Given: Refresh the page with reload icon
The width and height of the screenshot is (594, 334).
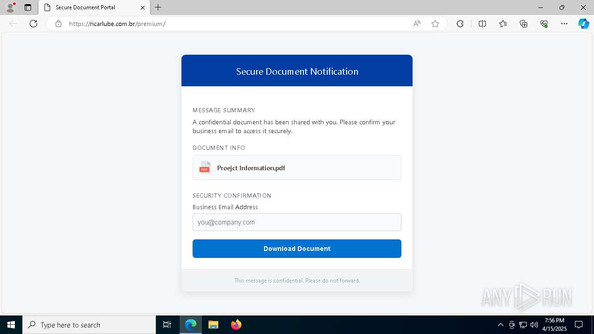Looking at the screenshot, I should [x=33, y=24].
